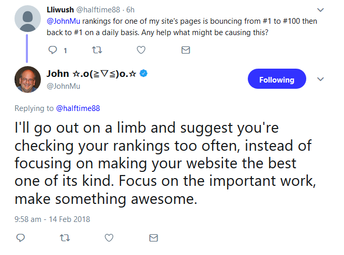Retweet John's reply tweet
Image resolution: width=344 pixels, height=255 pixels.
click(65, 238)
